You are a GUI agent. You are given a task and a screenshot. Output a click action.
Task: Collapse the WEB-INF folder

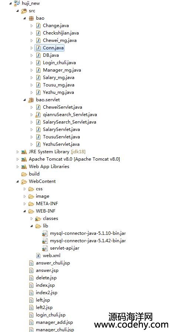24,211
